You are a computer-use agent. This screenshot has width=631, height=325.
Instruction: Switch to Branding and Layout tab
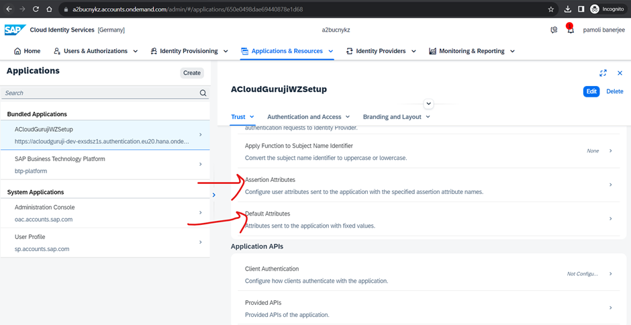(x=396, y=117)
